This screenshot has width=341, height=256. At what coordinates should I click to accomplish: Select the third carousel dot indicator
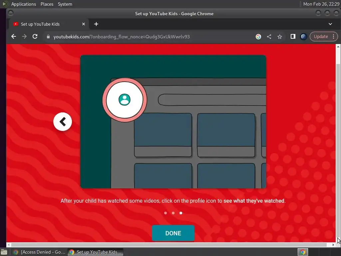click(x=181, y=213)
